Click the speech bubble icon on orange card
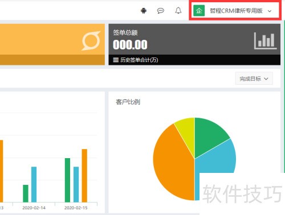Image resolution: width=285 pixels, height=215 pixels. point(91,41)
